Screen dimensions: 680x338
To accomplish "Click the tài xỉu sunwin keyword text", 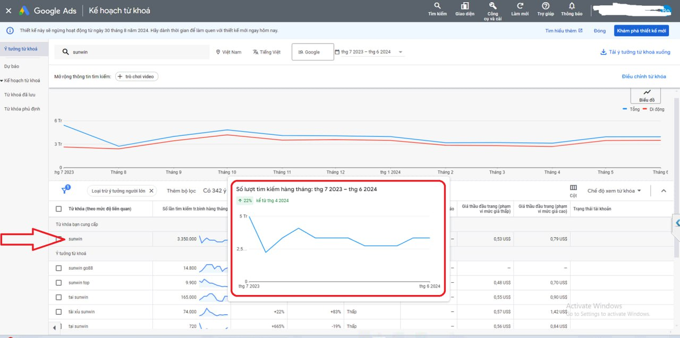I will tap(81, 311).
